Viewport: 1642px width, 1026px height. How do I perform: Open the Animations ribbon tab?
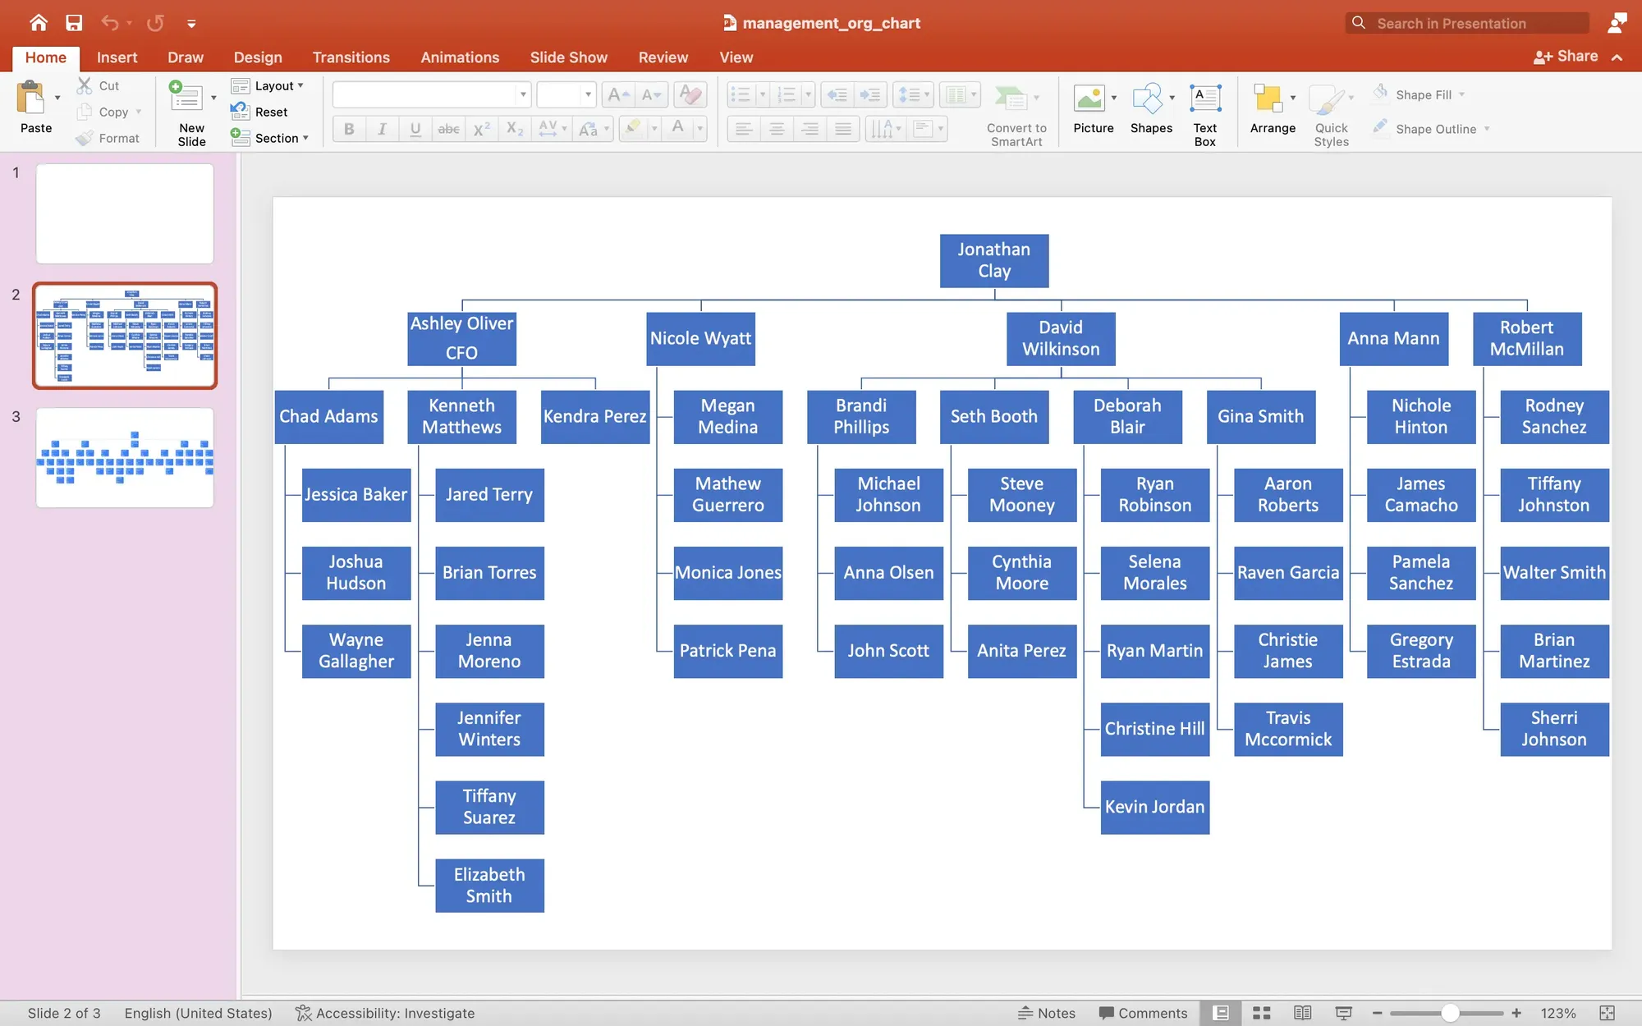click(459, 57)
